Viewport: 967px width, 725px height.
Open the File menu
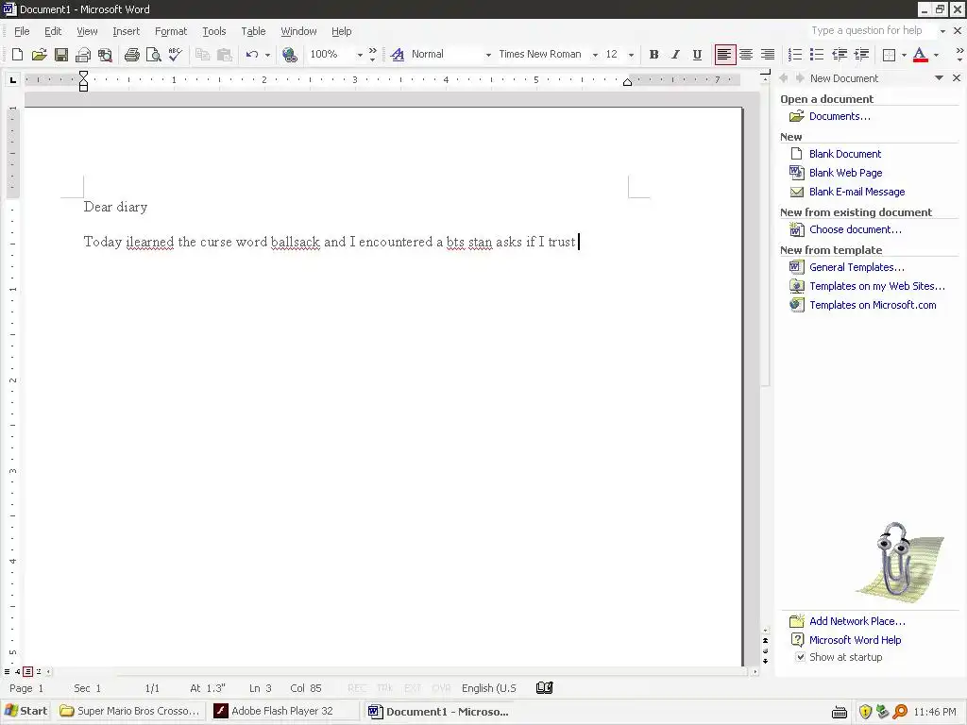(x=22, y=31)
